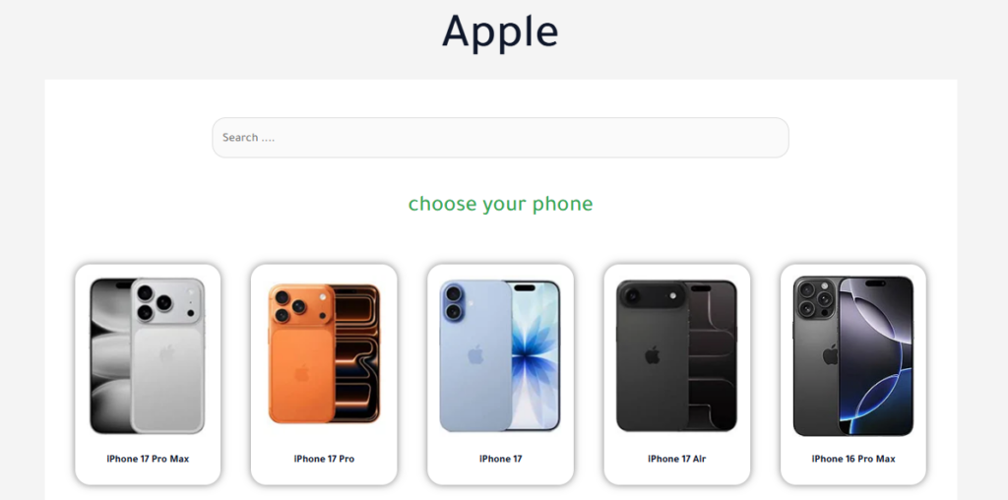The height and width of the screenshot is (500, 1008).
Task: Click the Apple page heading
Action: (x=500, y=31)
